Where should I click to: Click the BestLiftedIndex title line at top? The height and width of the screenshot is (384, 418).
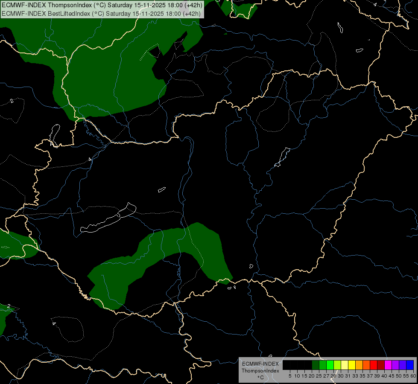(x=101, y=14)
